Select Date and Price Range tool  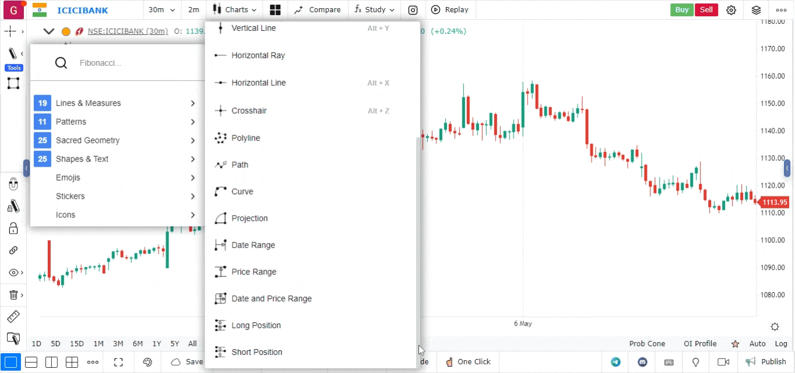pos(271,298)
